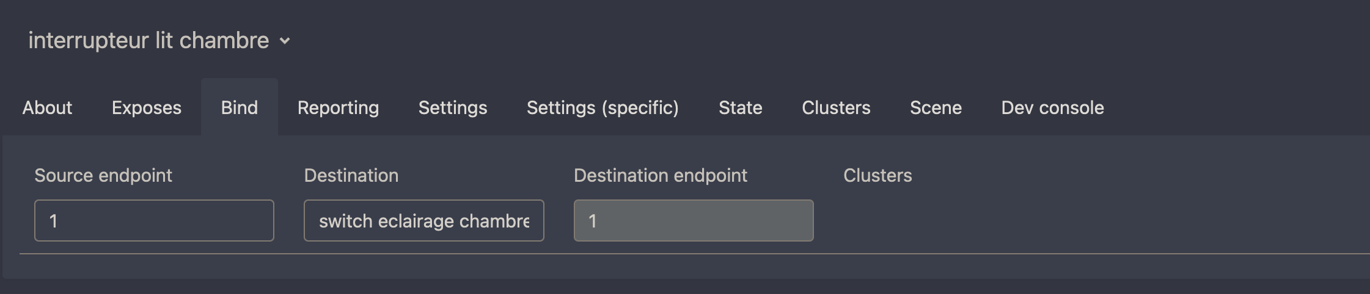Click the Source endpoint label
The image size is (1370, 294).
tap(103, 176)
